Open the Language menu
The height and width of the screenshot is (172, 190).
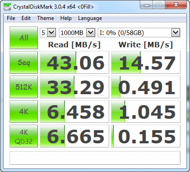coord(90,18)
